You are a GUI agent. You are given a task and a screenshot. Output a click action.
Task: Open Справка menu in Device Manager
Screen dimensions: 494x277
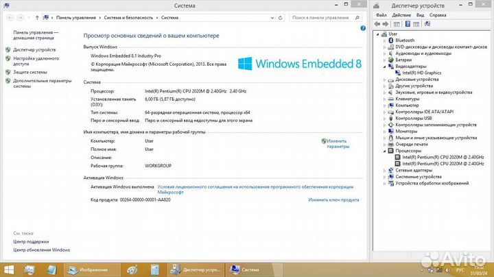(438, 15)
